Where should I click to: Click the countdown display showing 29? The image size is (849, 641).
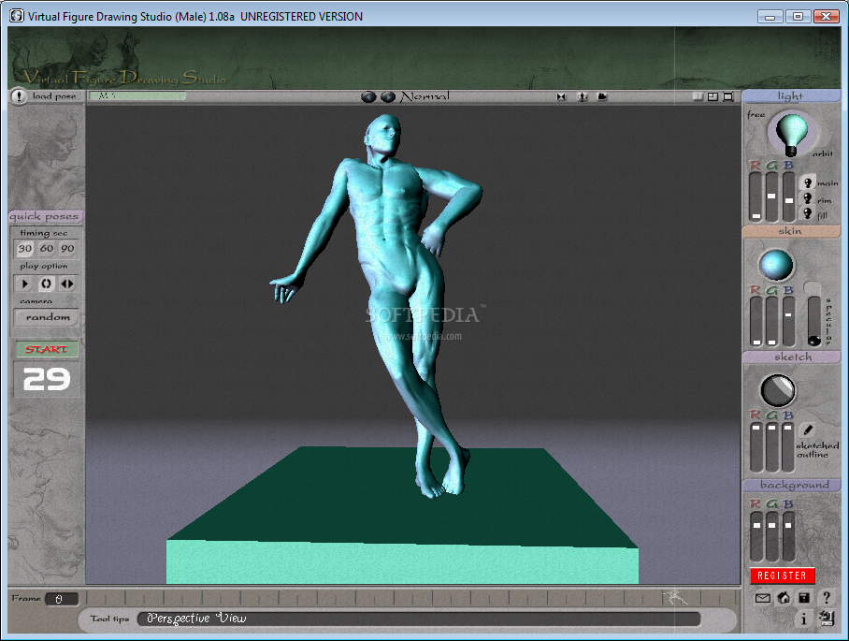click(x=47, y=379)
